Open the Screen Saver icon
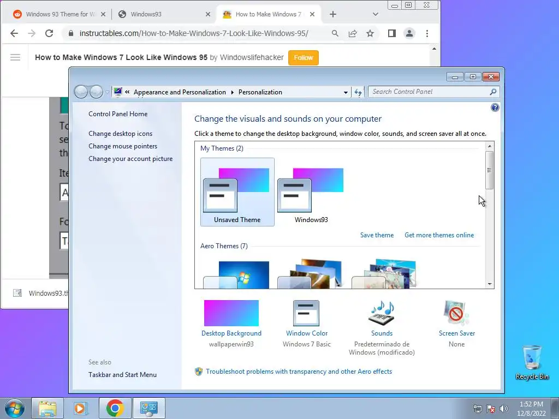The image size is (559, 419). click(456, 313)
